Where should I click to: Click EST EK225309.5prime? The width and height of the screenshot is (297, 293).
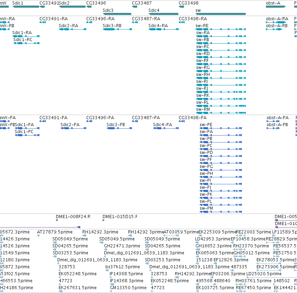point(200,236)
